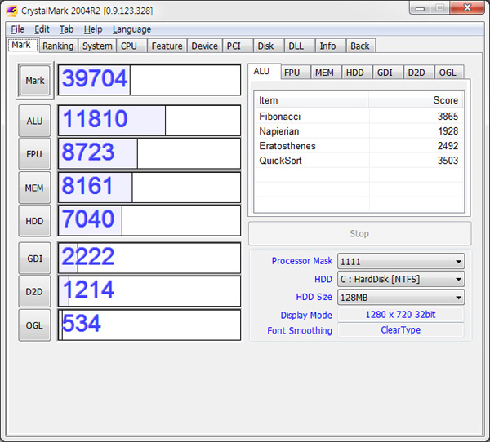
Task: Close the CrystalMark window
Action: click(x=467, y=7)
